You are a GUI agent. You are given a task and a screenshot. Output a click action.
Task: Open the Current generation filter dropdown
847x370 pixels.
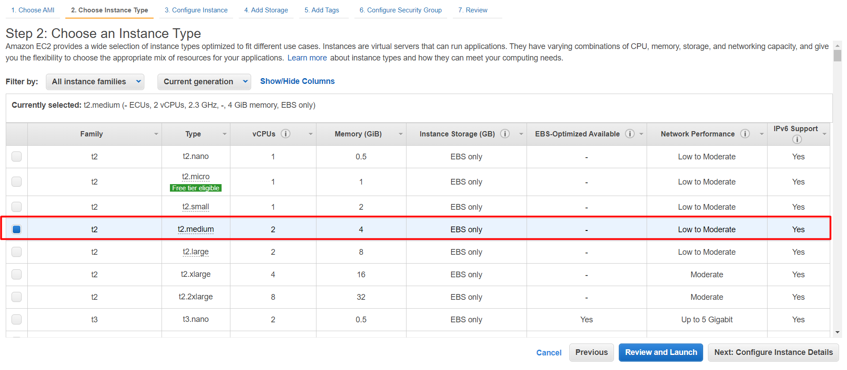point(204,82)
